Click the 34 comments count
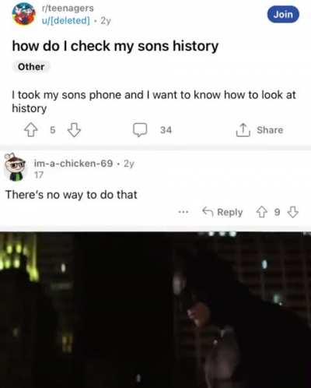 point(166,130)
